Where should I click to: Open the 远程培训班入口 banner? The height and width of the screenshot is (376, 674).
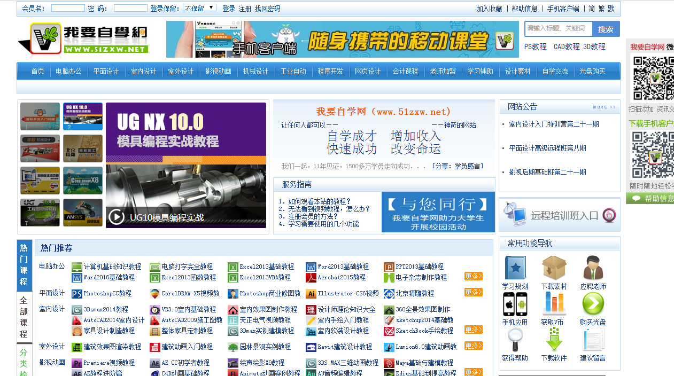click(x=559, y=215)
